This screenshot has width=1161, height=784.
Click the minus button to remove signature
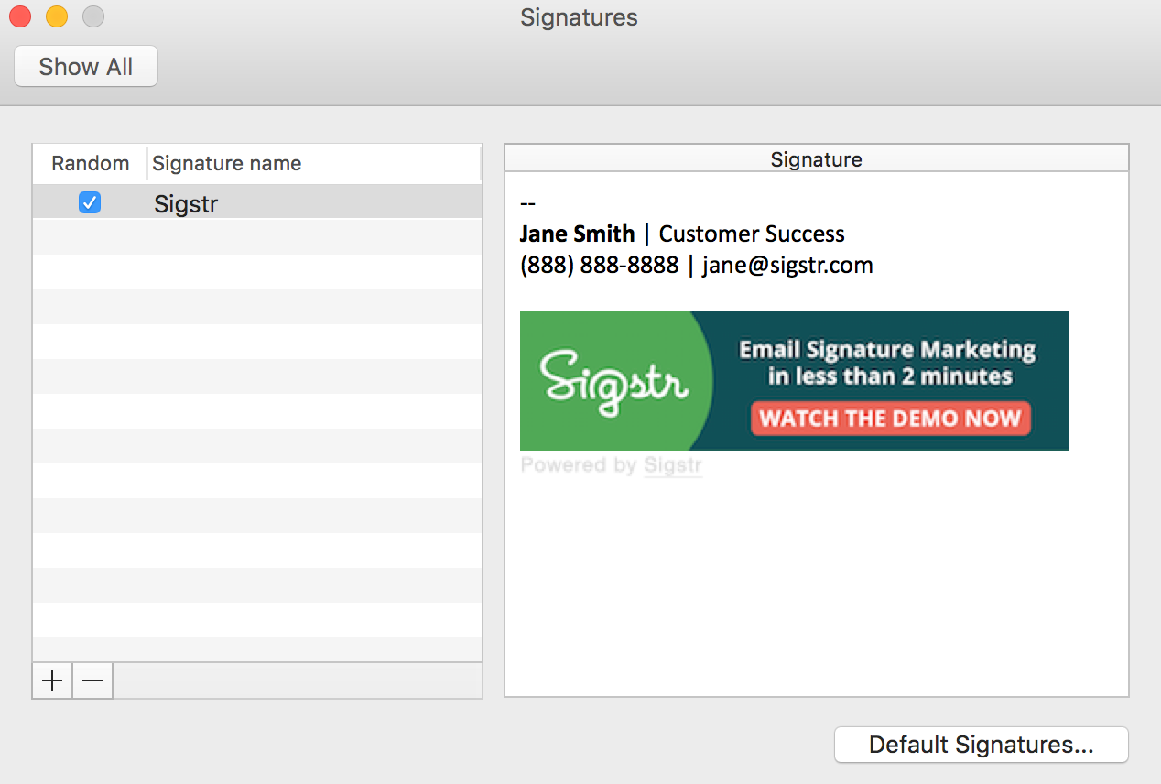tap(92, 681)
